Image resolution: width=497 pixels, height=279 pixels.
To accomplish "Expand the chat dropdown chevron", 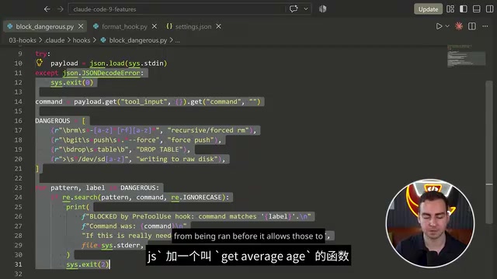I will (306, 9).
